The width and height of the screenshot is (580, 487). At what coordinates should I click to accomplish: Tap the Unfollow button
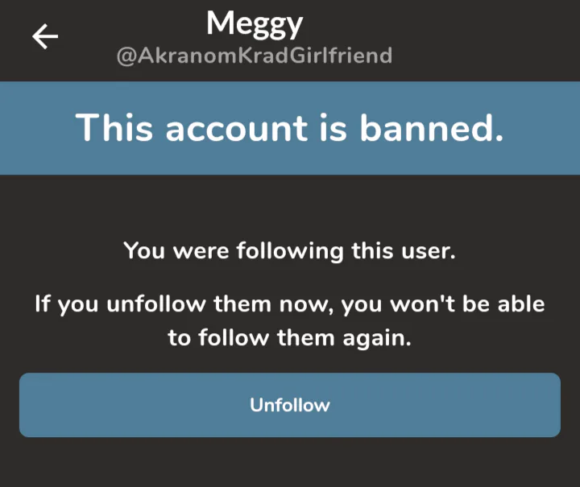pyautogui.click(x=290, y=405)
